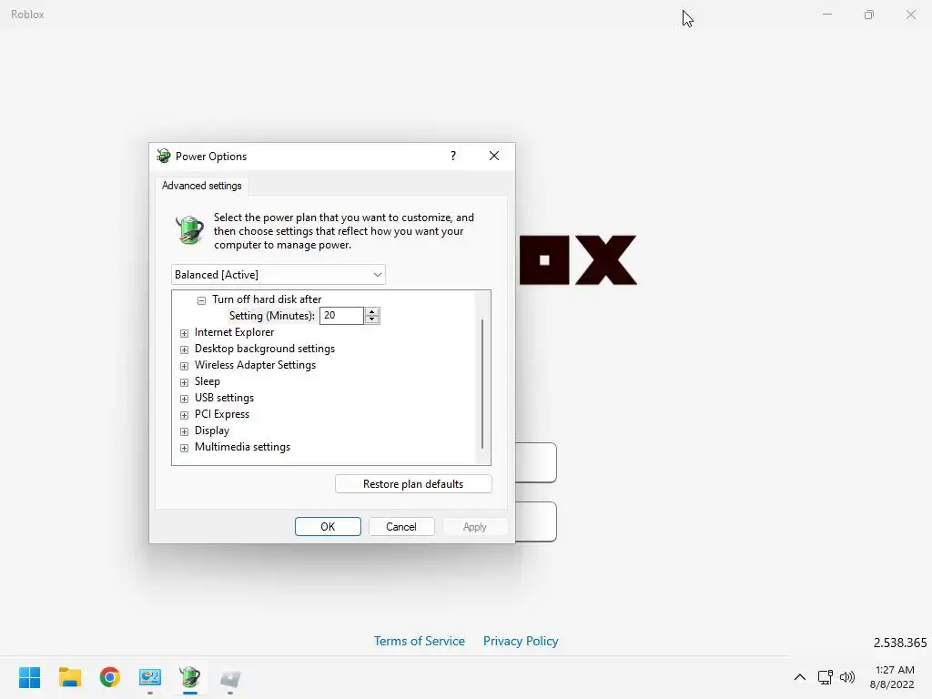
Task: Expand Internet Explorer settings
Action: 184,333
